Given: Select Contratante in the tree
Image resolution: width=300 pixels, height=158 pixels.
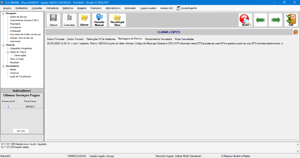Looking at the screenshot, I should tap(15, 27).
